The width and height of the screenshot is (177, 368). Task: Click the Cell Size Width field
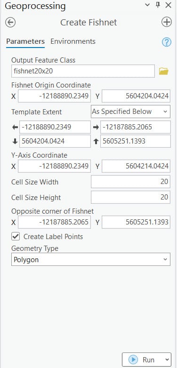(x=130, y=182)
